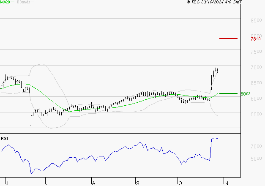Click the TEC 30/10/2024 timestamp text
The height and width of the screenshot is (186, 265).
click(214, 2)
